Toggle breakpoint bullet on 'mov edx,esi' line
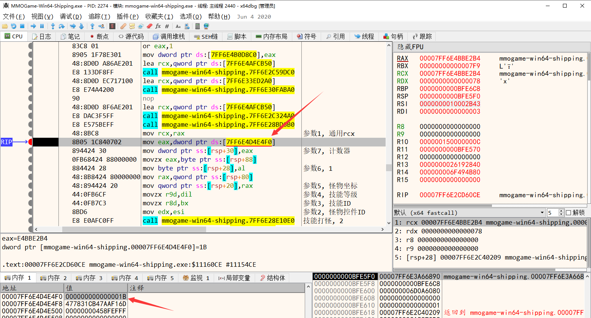Viewport: 591px width, 318px height. pos(30,212)
